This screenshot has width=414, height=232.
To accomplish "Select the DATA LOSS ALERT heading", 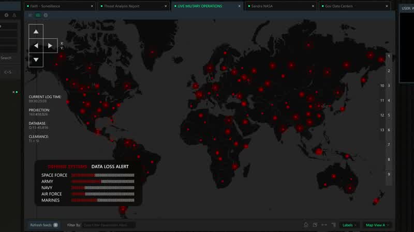I will (x=110, y=167).
